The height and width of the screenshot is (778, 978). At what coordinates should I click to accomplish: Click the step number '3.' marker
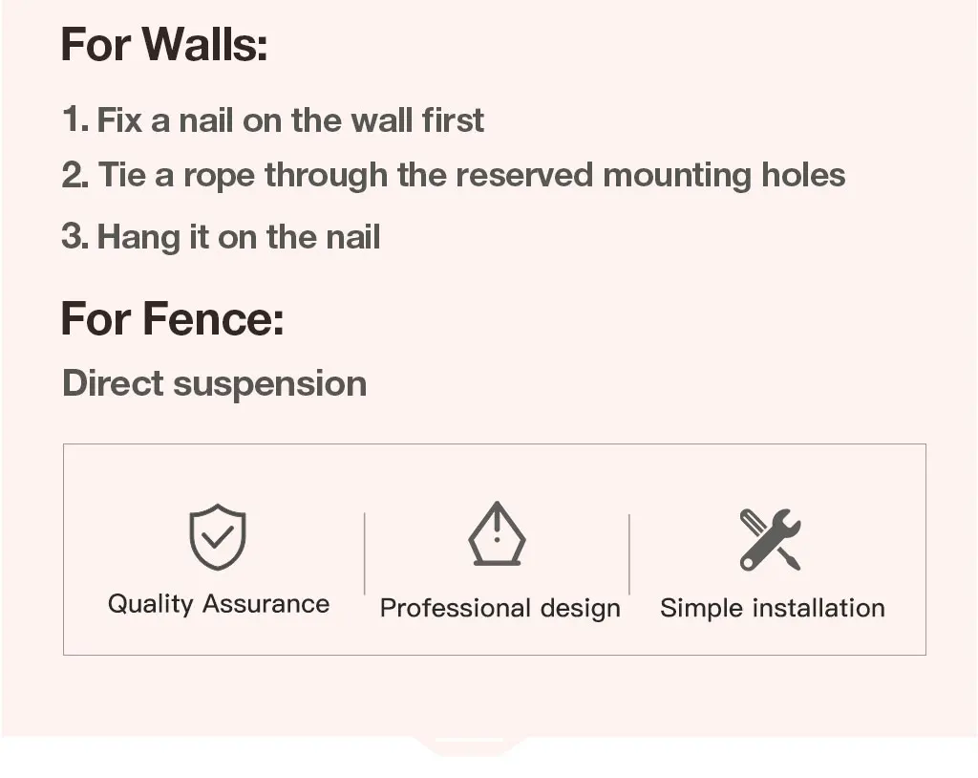[75, 237]
